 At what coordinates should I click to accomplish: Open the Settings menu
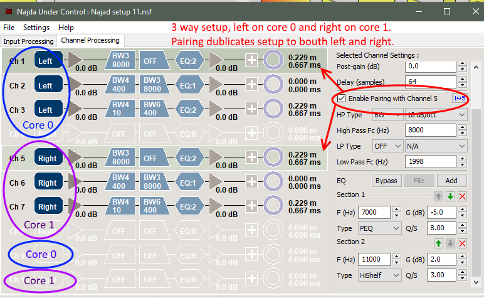click(x=36, y=28)
